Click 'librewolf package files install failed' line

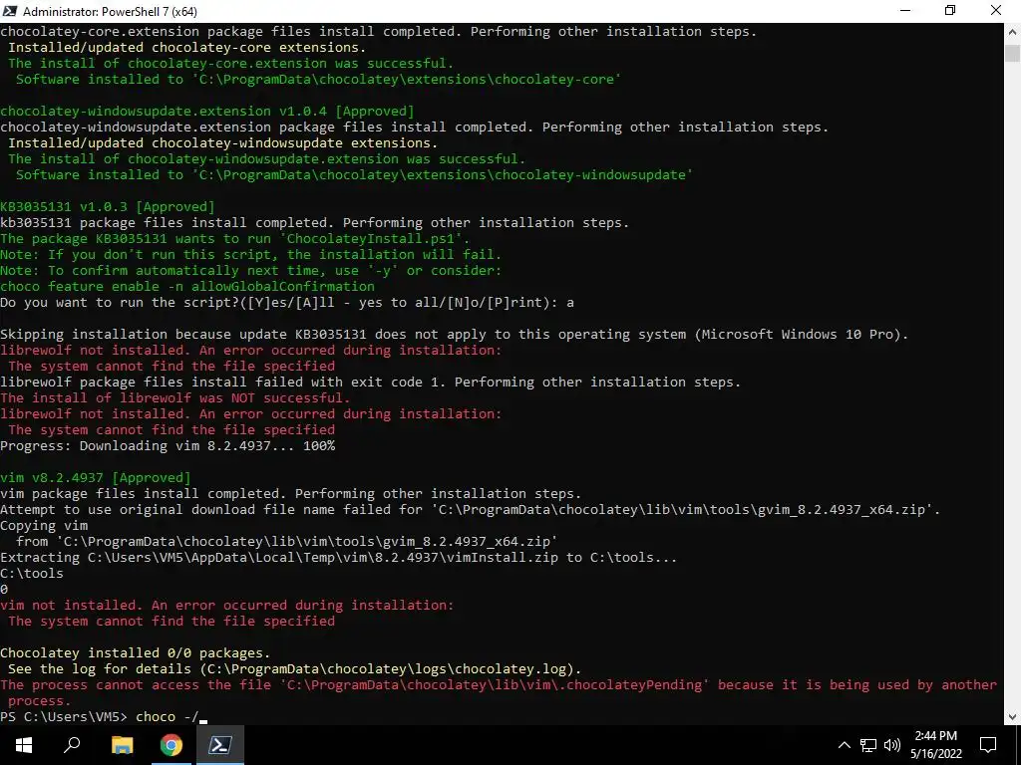pos(371,382)
